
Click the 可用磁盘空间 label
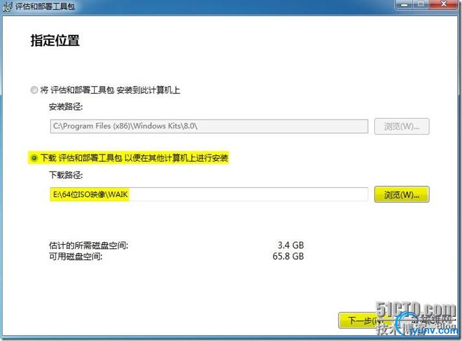[x=75, y=257]
